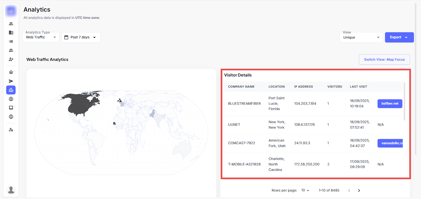
Task: Open the Past 7 days date range dropdown
Action: point(81,37)
